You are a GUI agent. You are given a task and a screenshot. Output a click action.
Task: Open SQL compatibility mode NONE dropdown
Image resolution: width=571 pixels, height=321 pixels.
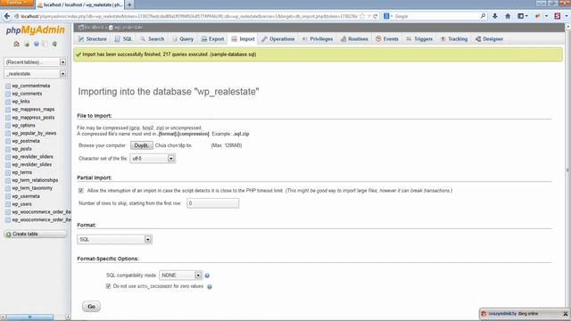pyautogui.click(x=180, y=276)
